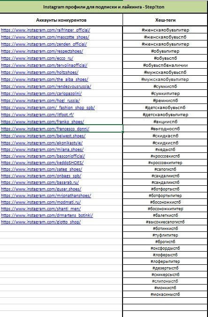
Task: Open the basarab.ru profile link
Action: click(40, 182)
